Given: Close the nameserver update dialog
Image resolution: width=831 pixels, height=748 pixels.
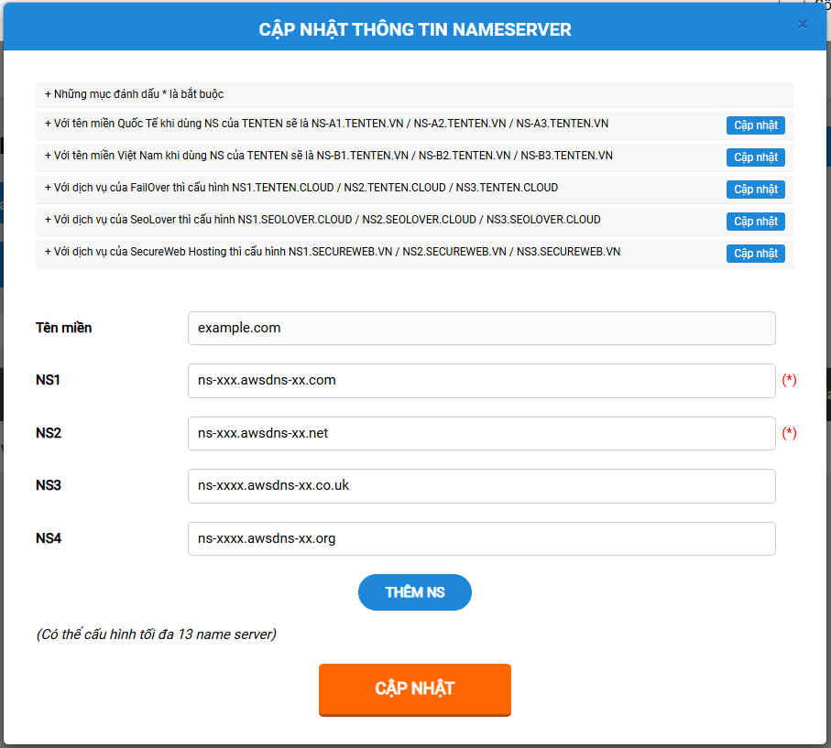Looking at the screenshot, I should (803, 25).
